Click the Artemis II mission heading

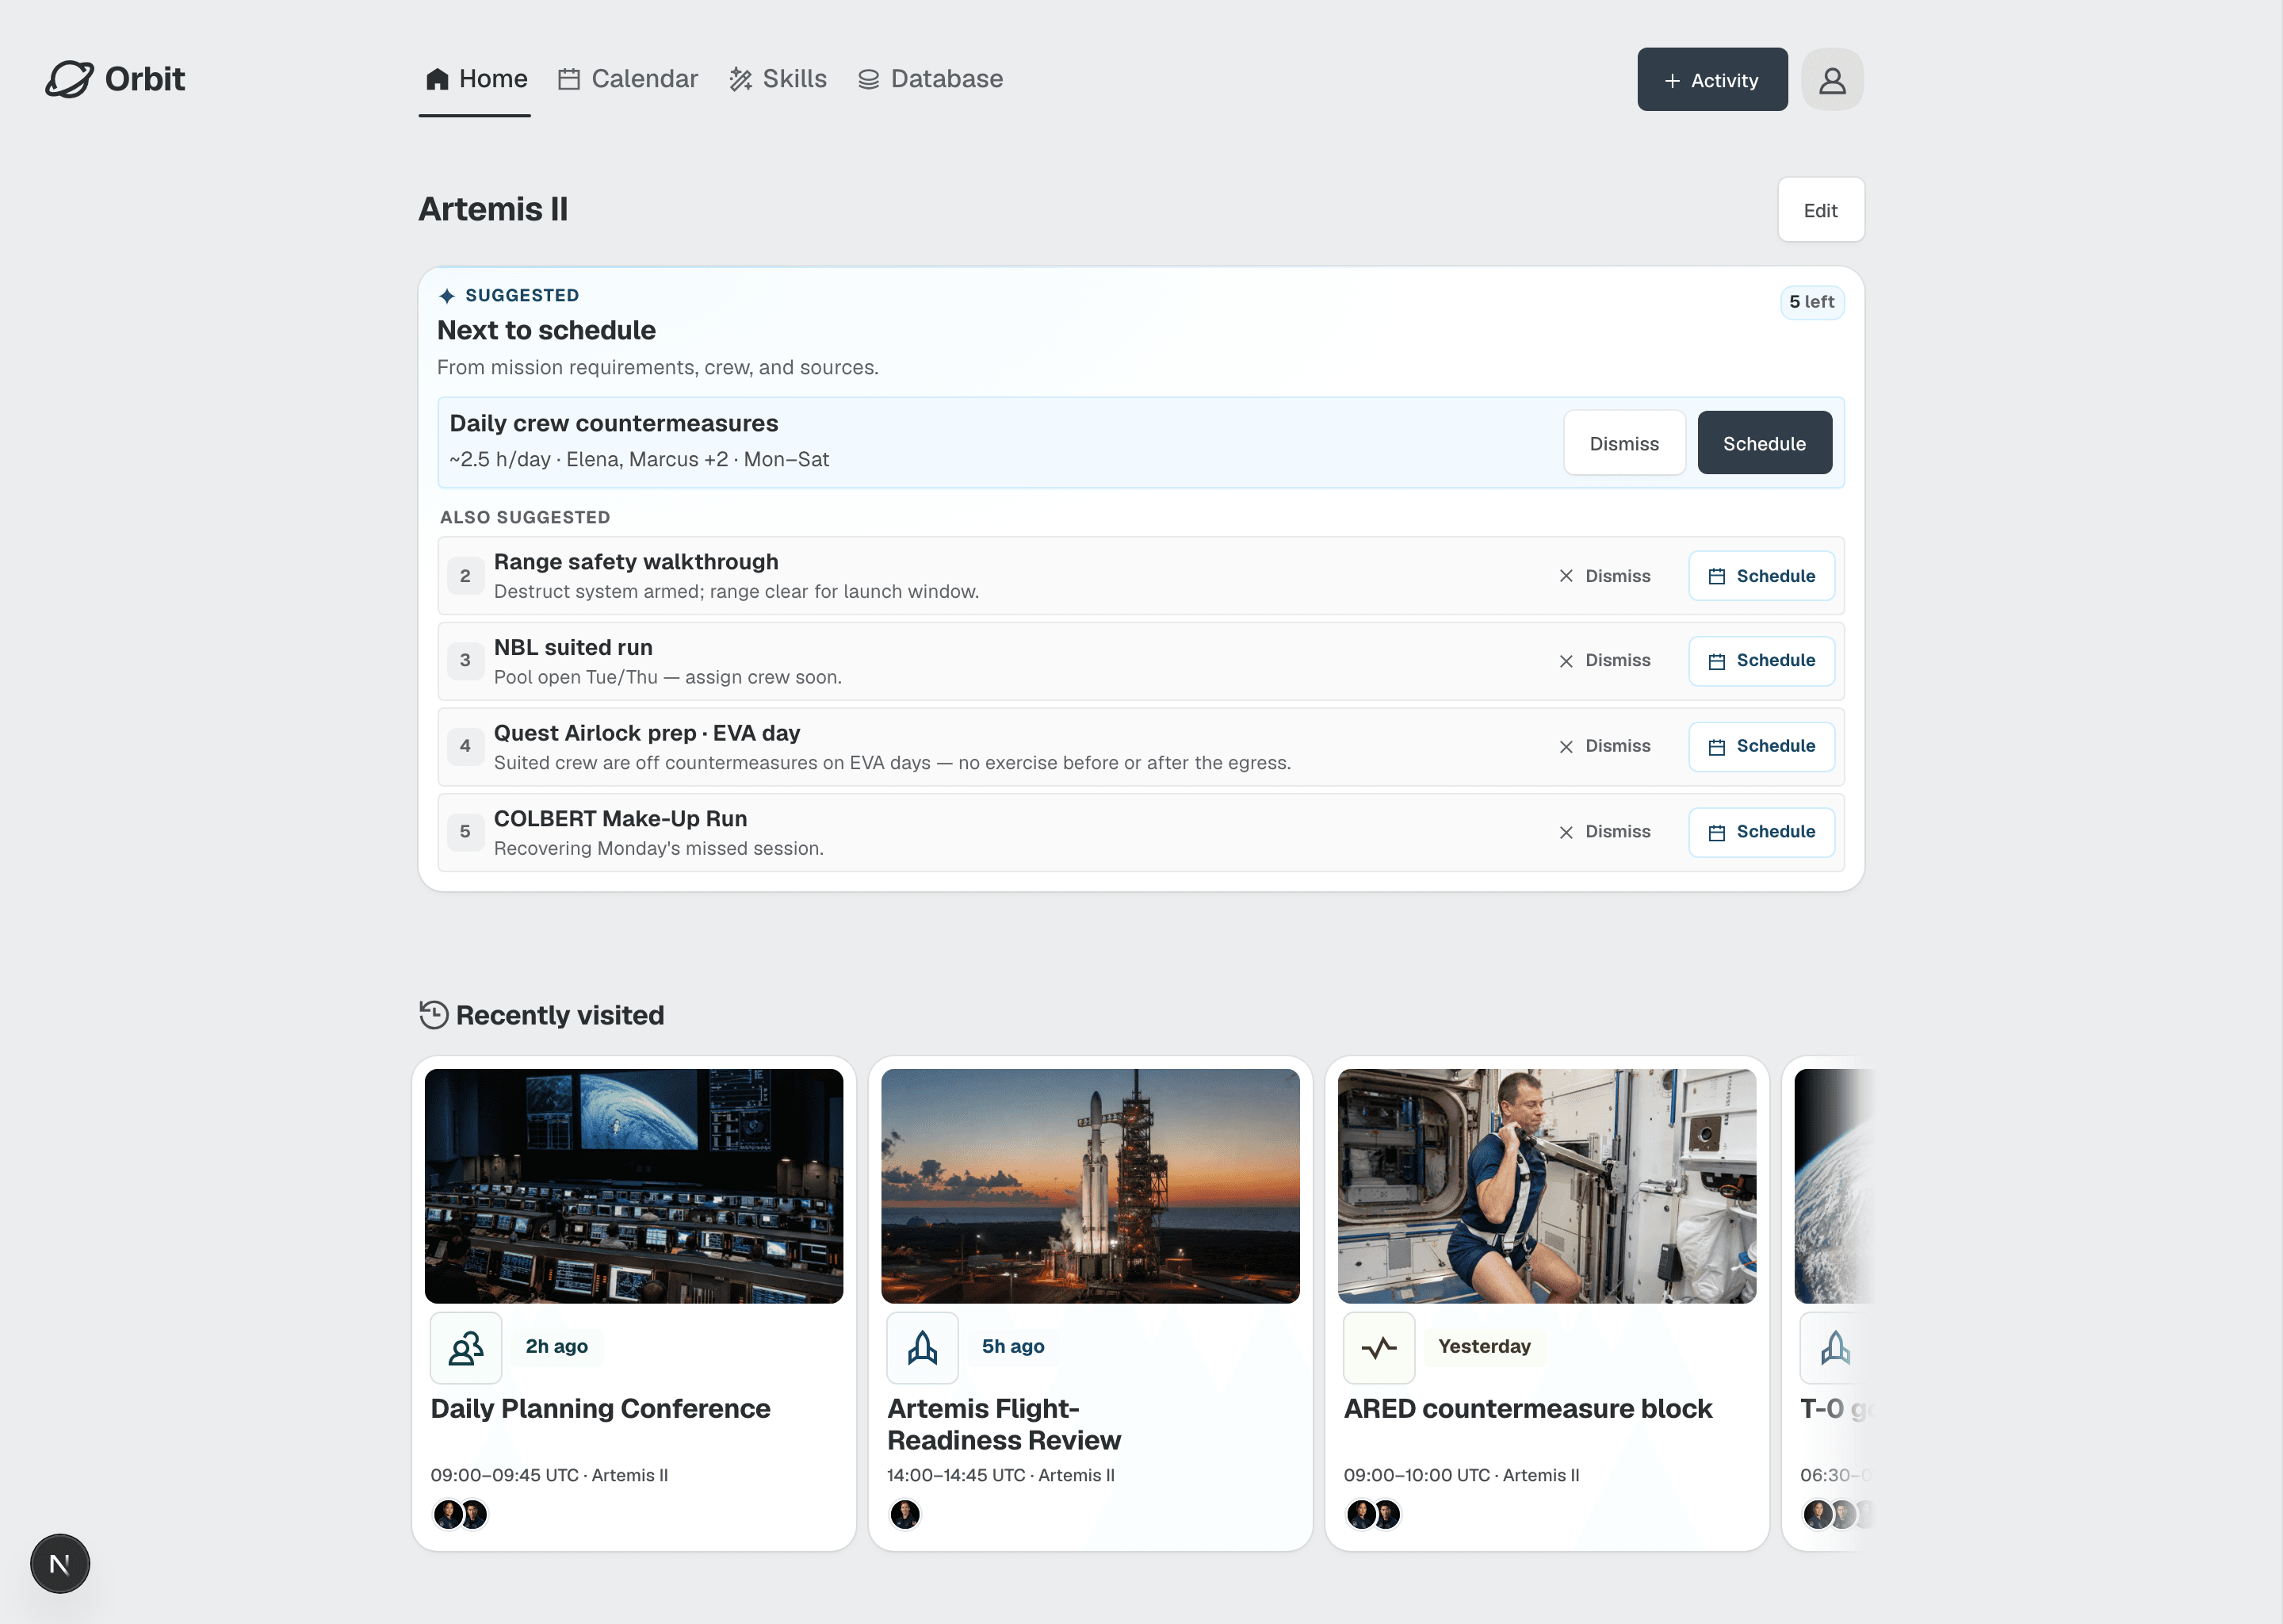pyautogui.click(x=493, y=210)
